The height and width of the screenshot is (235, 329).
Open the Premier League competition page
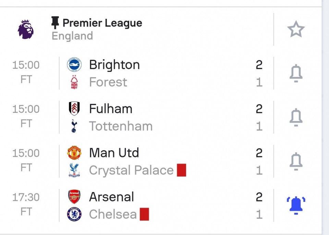point(102,23)
